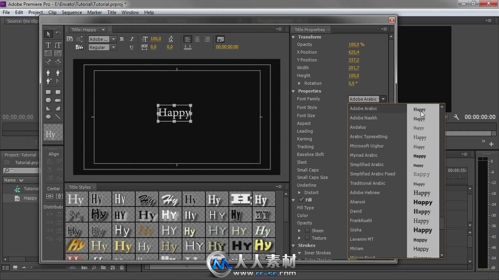
Task: Open Roll/Crawl Options icon
Action: click(x=80, y=39)
